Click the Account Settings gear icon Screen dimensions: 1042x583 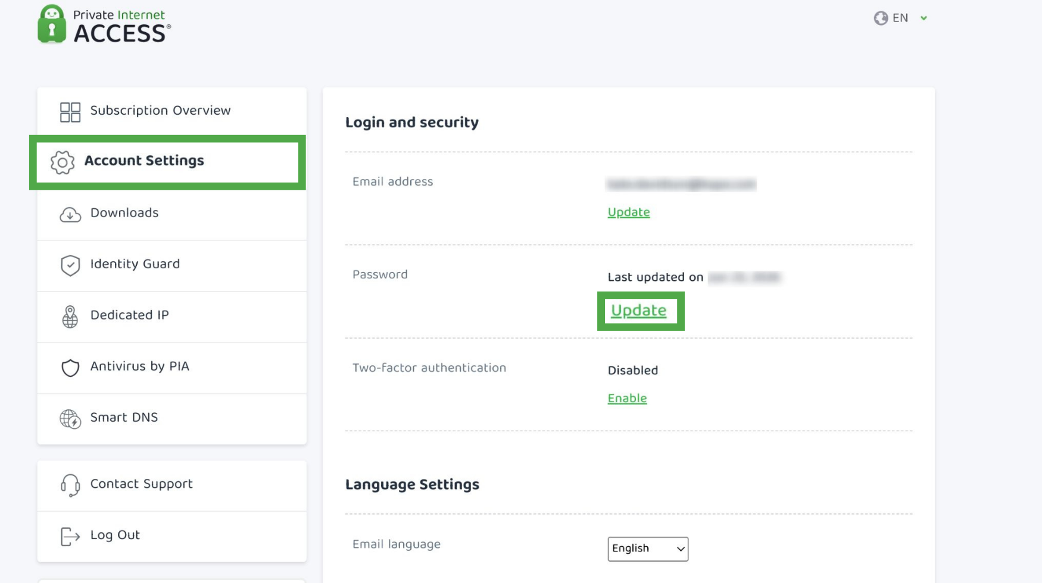(x=63, y=162)
